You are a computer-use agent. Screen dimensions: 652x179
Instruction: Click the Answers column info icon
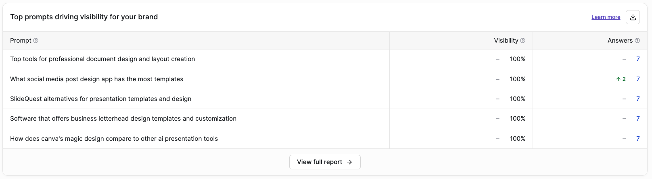[x=637, y=41]
